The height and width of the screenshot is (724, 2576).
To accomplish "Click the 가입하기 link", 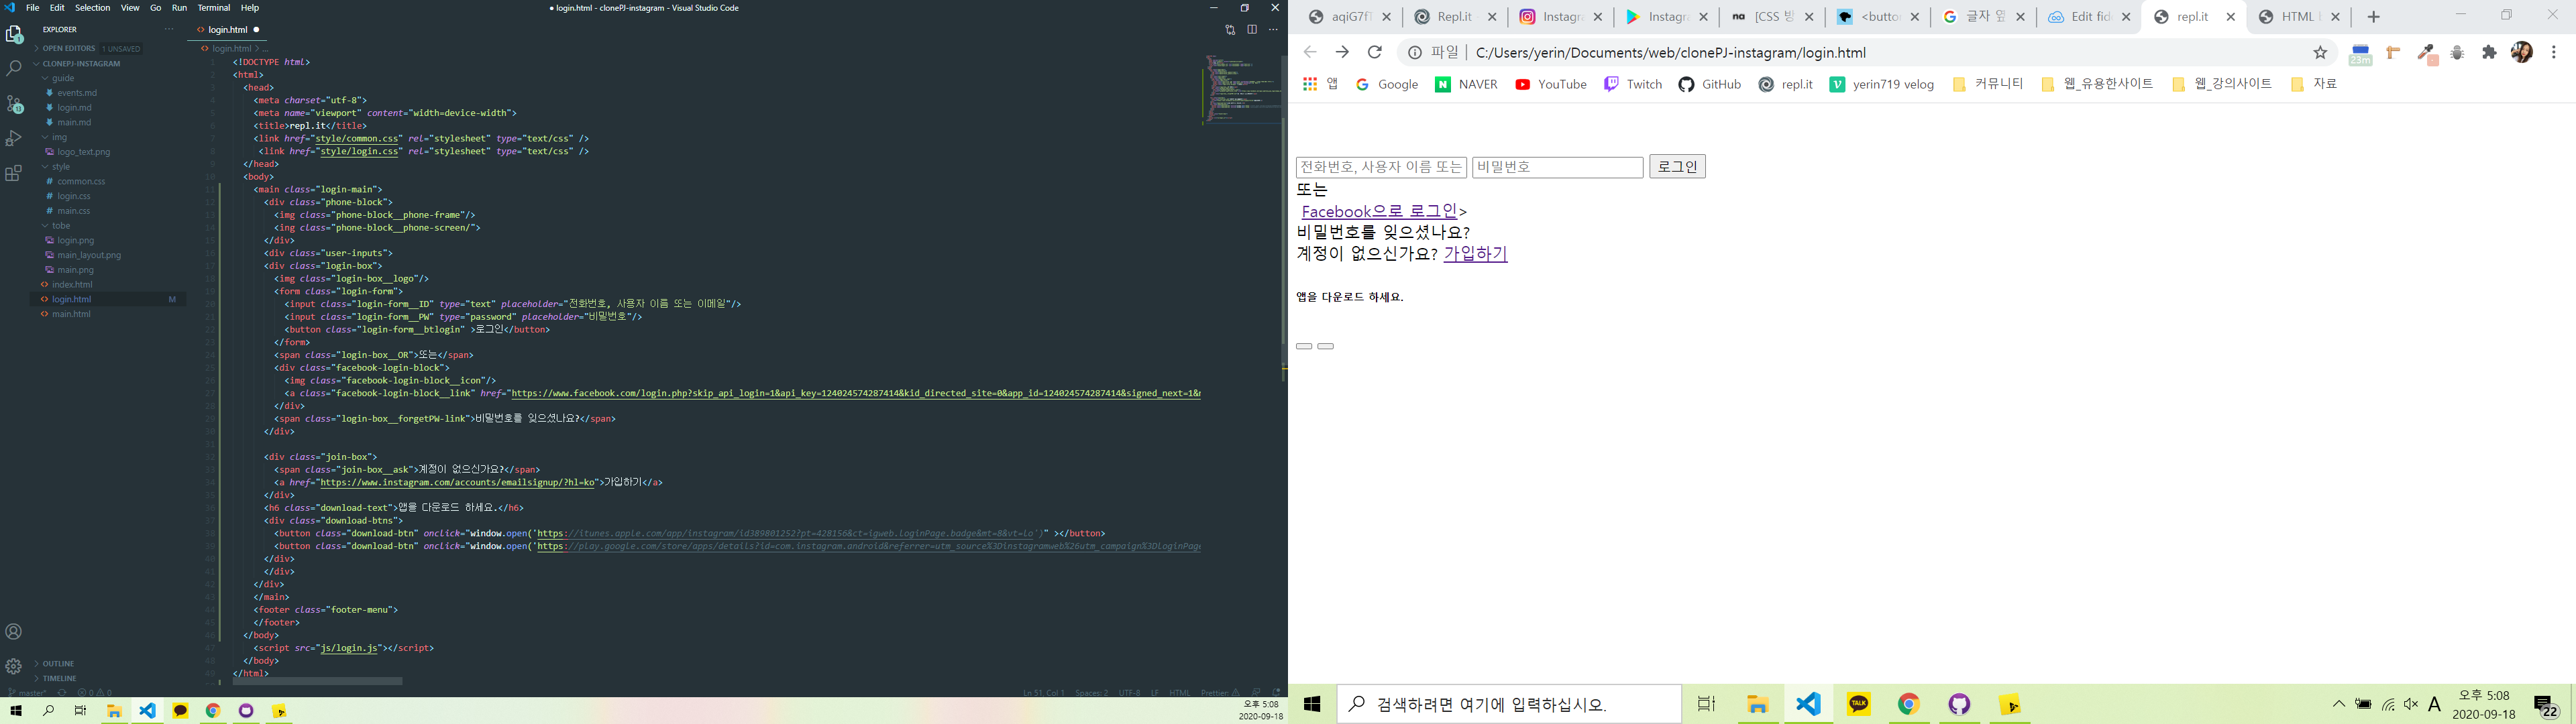I will (1475, 254).
